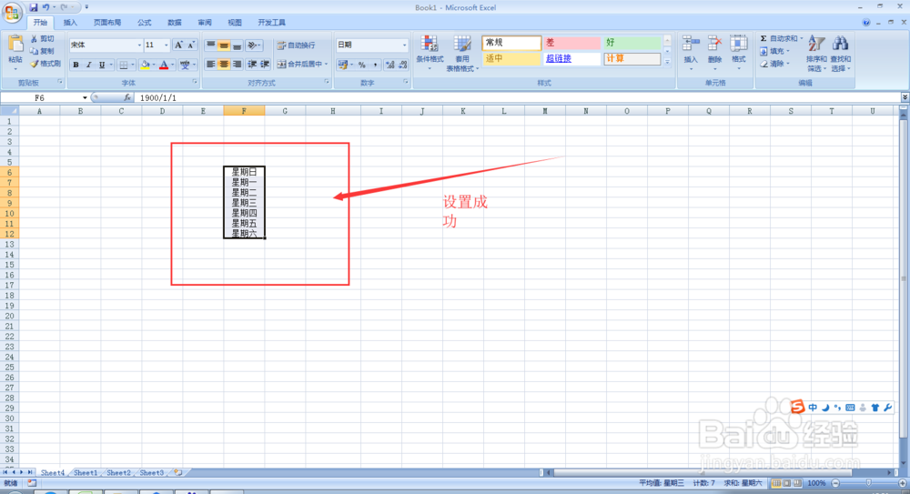Switch to the 公式 ribbon tab
910x494 pixels.
pos(145,23)
